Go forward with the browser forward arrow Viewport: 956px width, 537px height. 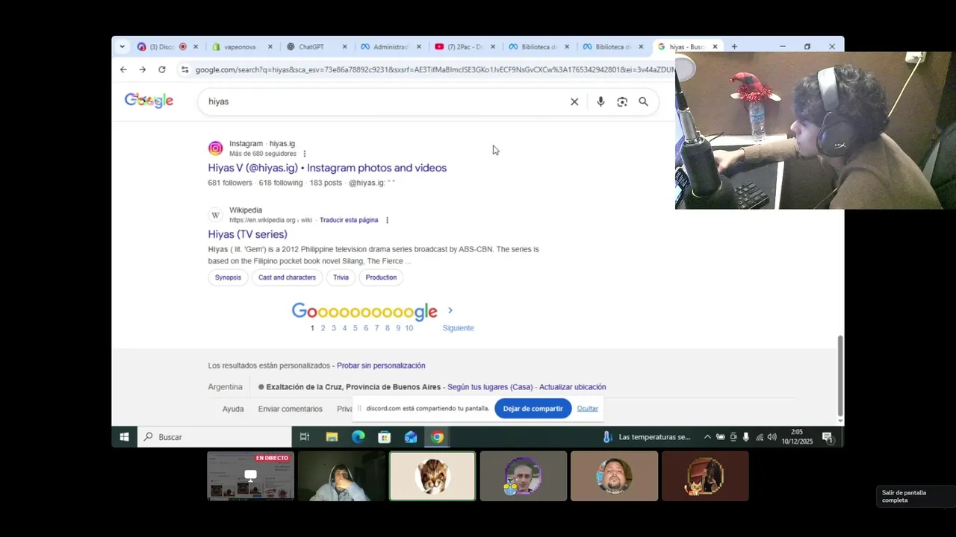pyautogui.click(x=143, y=69)
